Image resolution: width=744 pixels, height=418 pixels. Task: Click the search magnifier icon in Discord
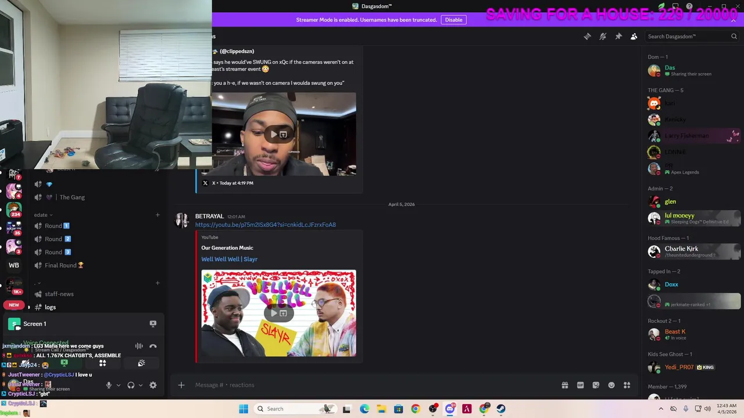coord(734,37)
